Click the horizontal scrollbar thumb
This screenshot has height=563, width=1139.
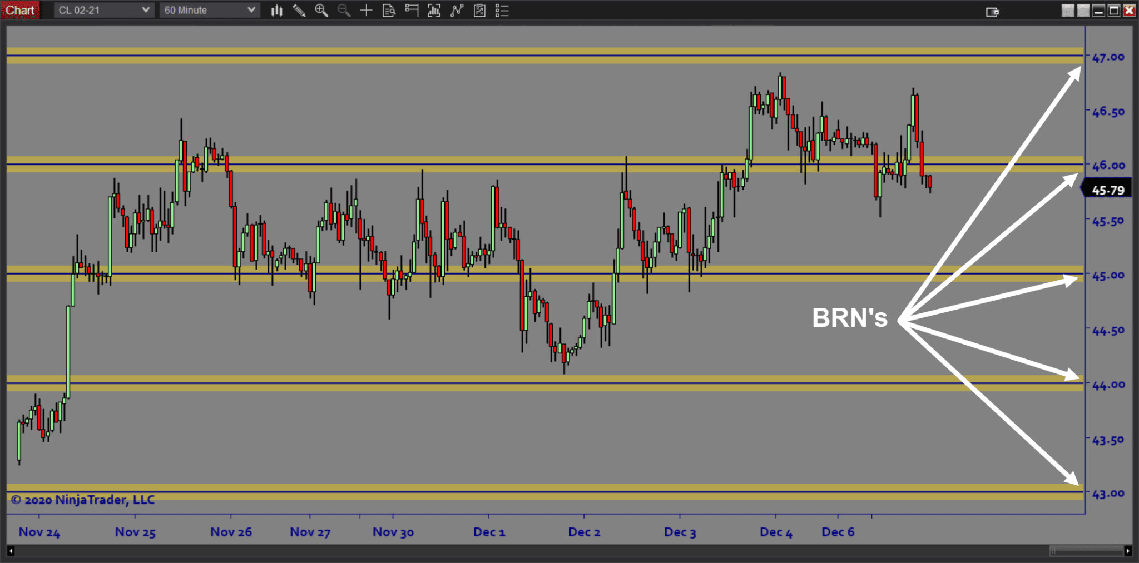coord(1086,551)
